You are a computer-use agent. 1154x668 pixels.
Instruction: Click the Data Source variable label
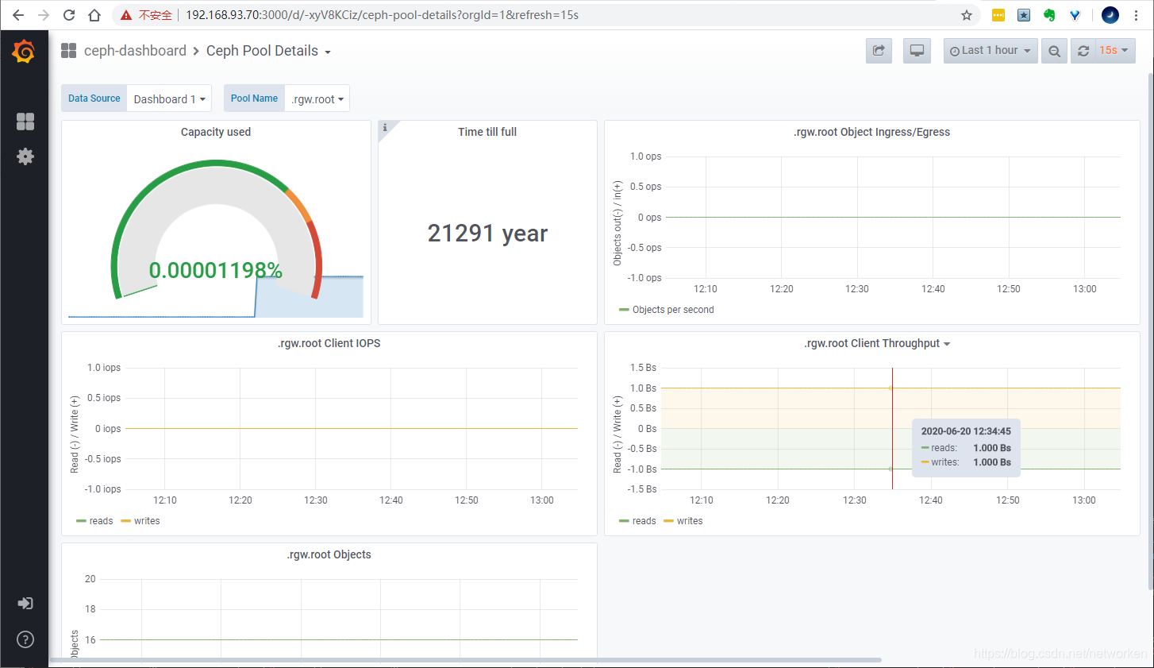[94, 98]
